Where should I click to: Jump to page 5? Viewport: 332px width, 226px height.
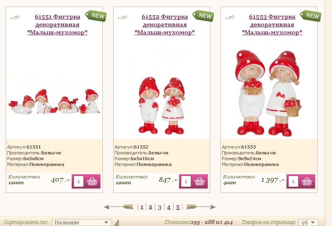click(178, 207)
